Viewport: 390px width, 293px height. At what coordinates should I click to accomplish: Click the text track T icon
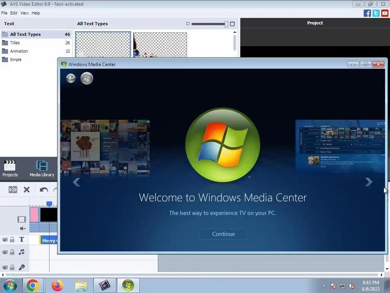pos(22,240)
